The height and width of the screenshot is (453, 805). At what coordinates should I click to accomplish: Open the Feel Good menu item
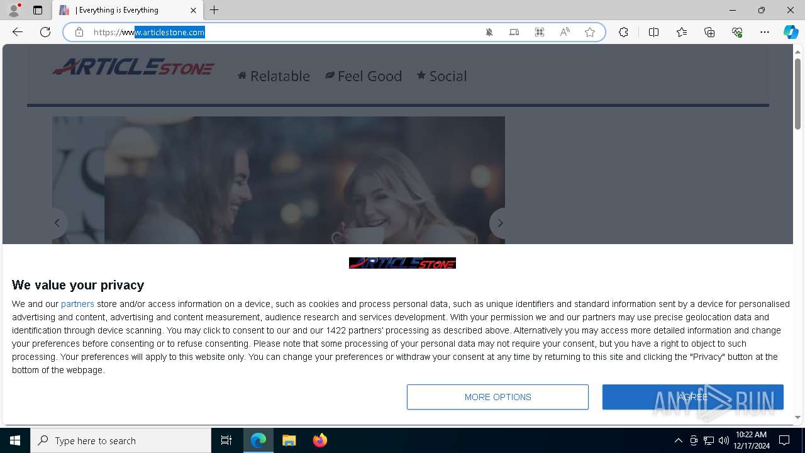(364, 76)
